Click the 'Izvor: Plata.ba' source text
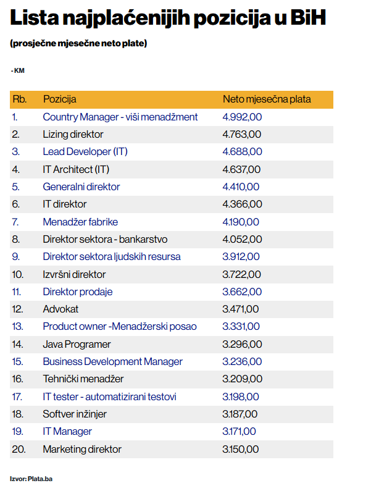This screenshot has height=491, width=371. point(31,479)
